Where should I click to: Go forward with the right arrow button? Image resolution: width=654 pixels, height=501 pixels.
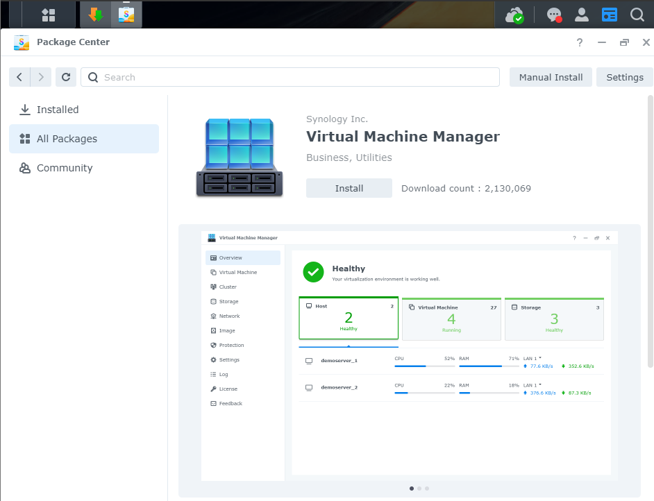[x=41, y=77]
